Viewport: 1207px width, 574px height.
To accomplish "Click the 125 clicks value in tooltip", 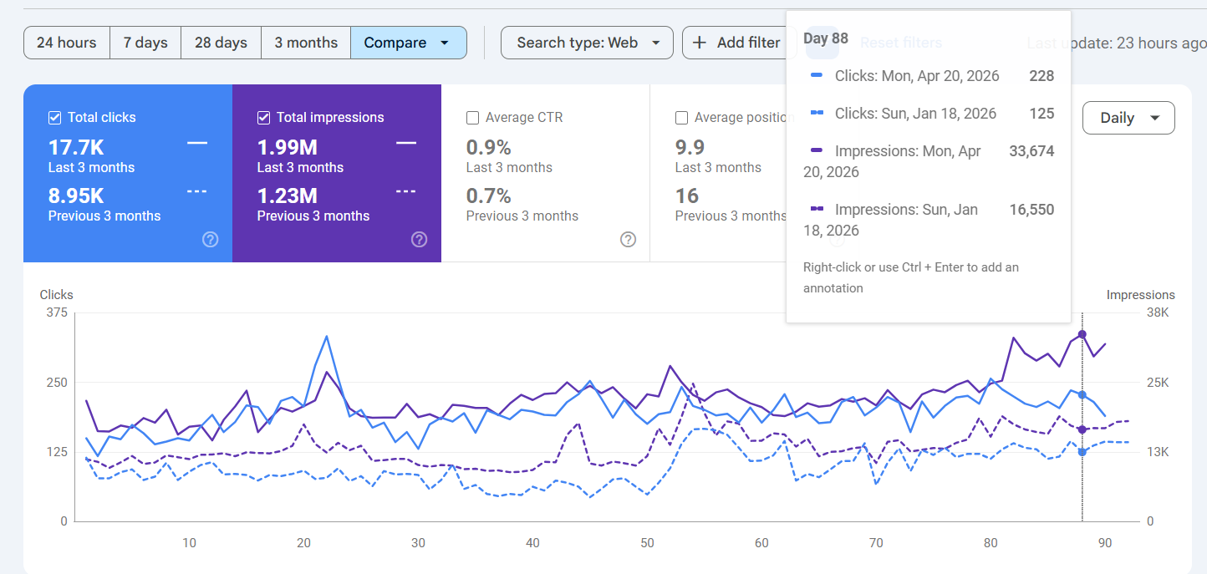I will point(1041,113).
